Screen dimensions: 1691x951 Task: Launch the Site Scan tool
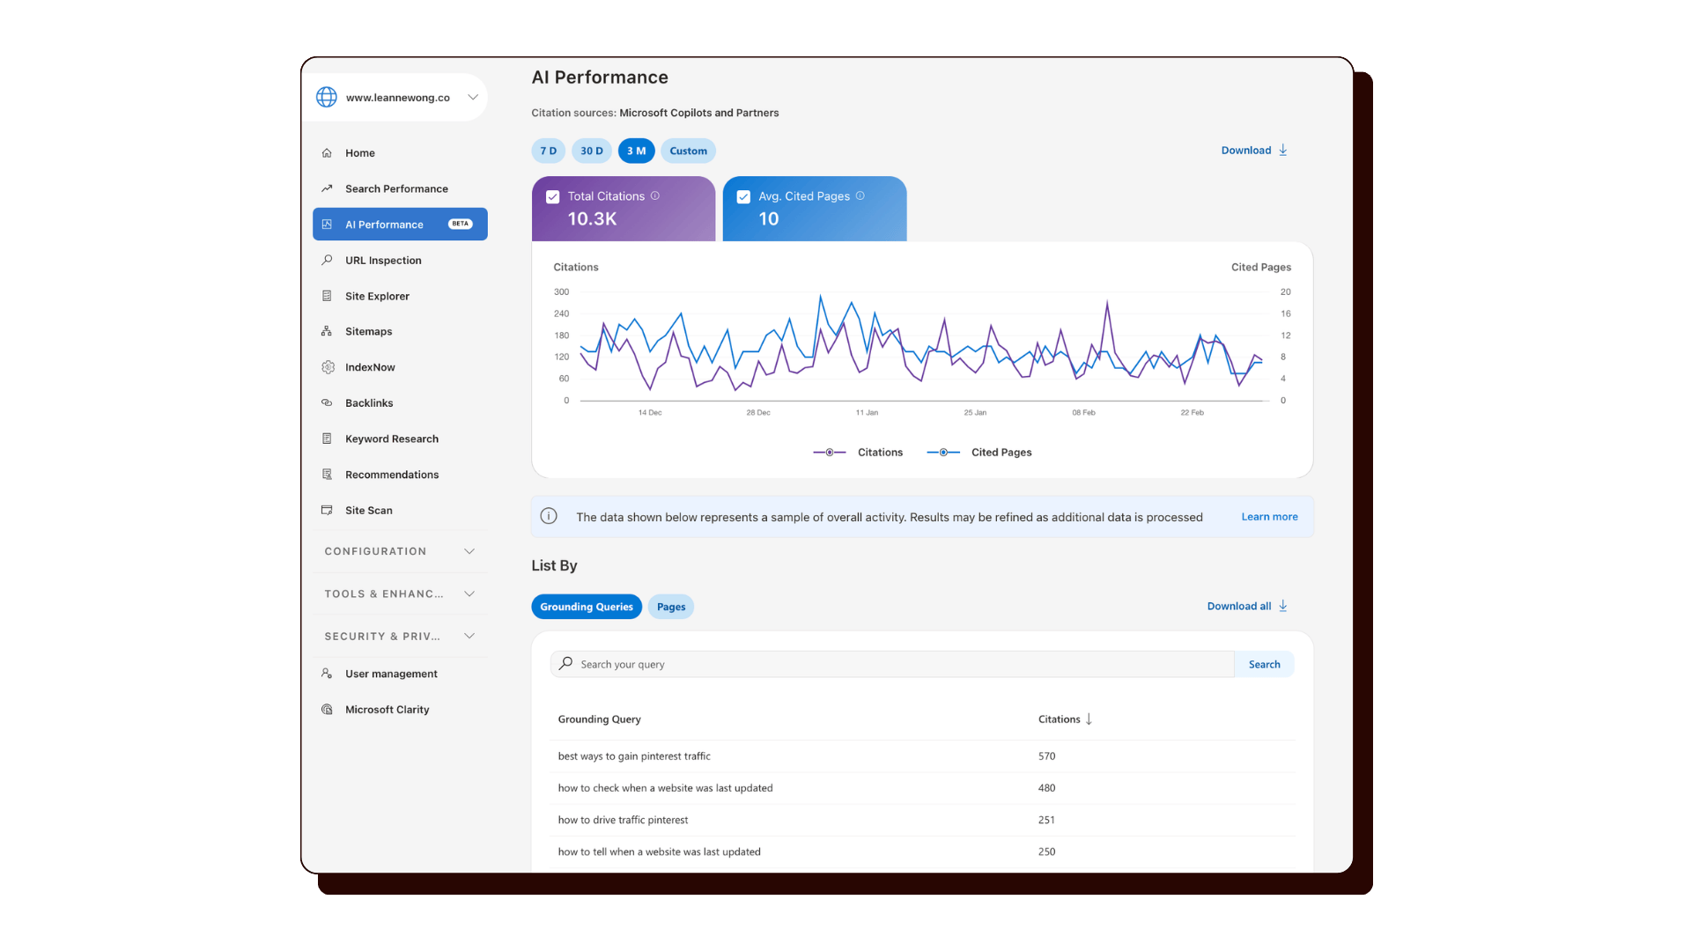tap(368, 510)
